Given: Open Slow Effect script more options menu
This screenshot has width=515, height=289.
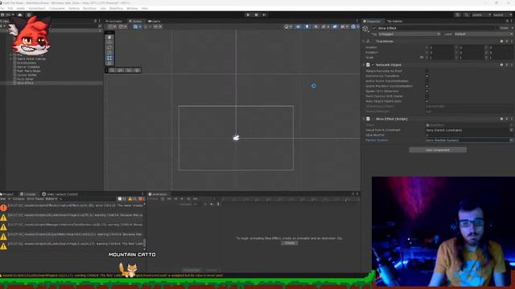Looking at the screenshot, I should [x=512, y=119].
